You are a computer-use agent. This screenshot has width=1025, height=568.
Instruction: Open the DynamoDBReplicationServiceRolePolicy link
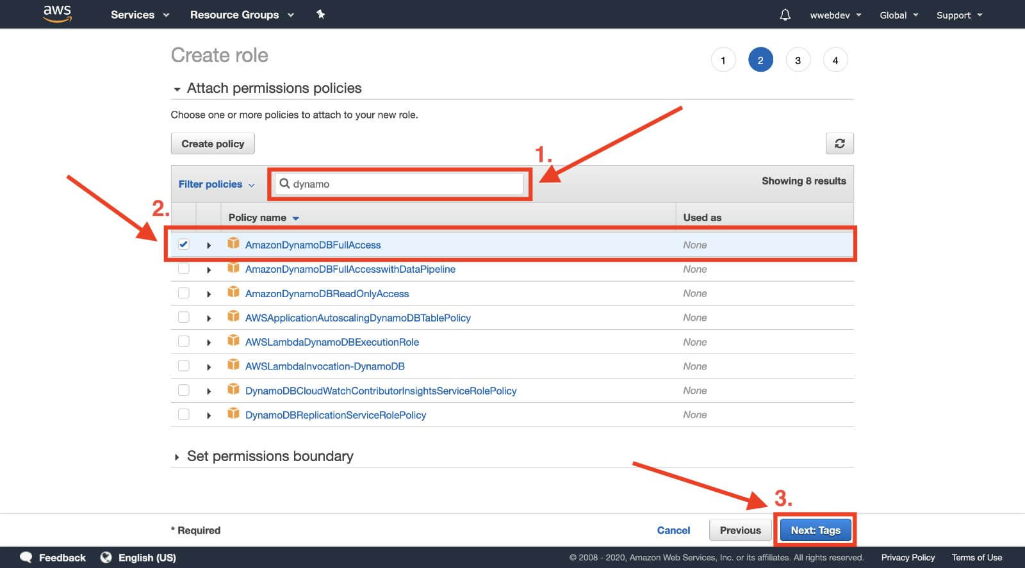336,415
